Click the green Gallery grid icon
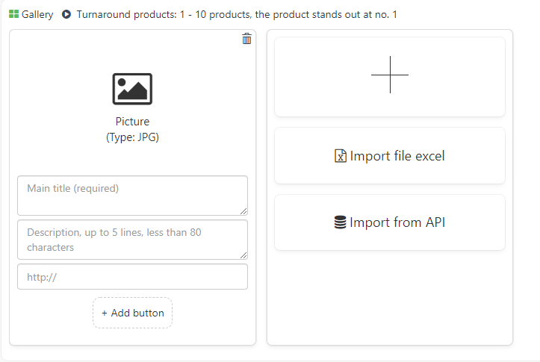 13,14
